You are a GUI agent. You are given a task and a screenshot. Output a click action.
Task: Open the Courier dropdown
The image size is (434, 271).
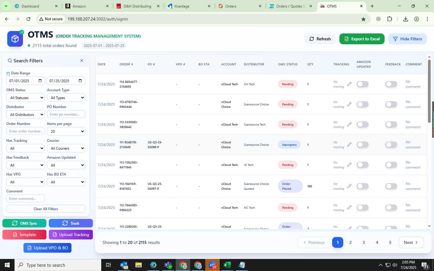(x=66, y=148)
